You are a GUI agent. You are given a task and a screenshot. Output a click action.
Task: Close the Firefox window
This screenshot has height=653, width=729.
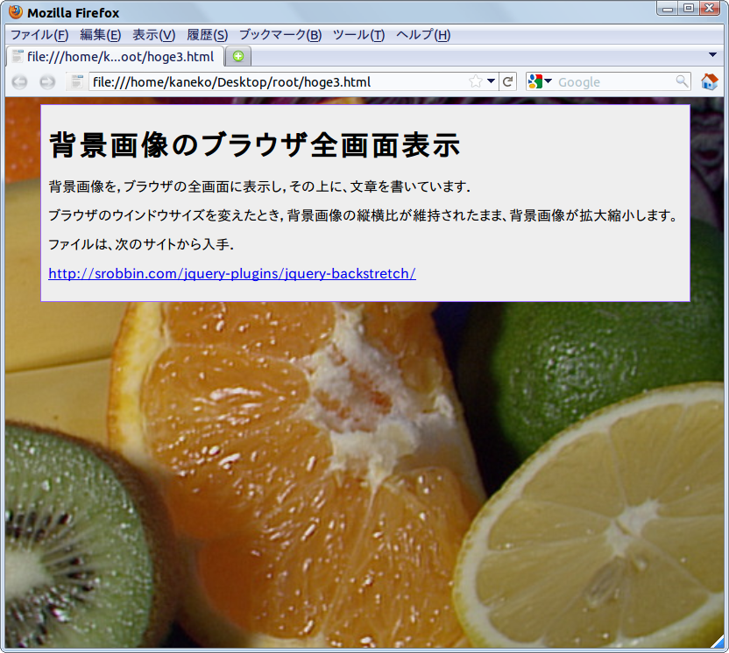pyautogui.click(x=710, y=9)
